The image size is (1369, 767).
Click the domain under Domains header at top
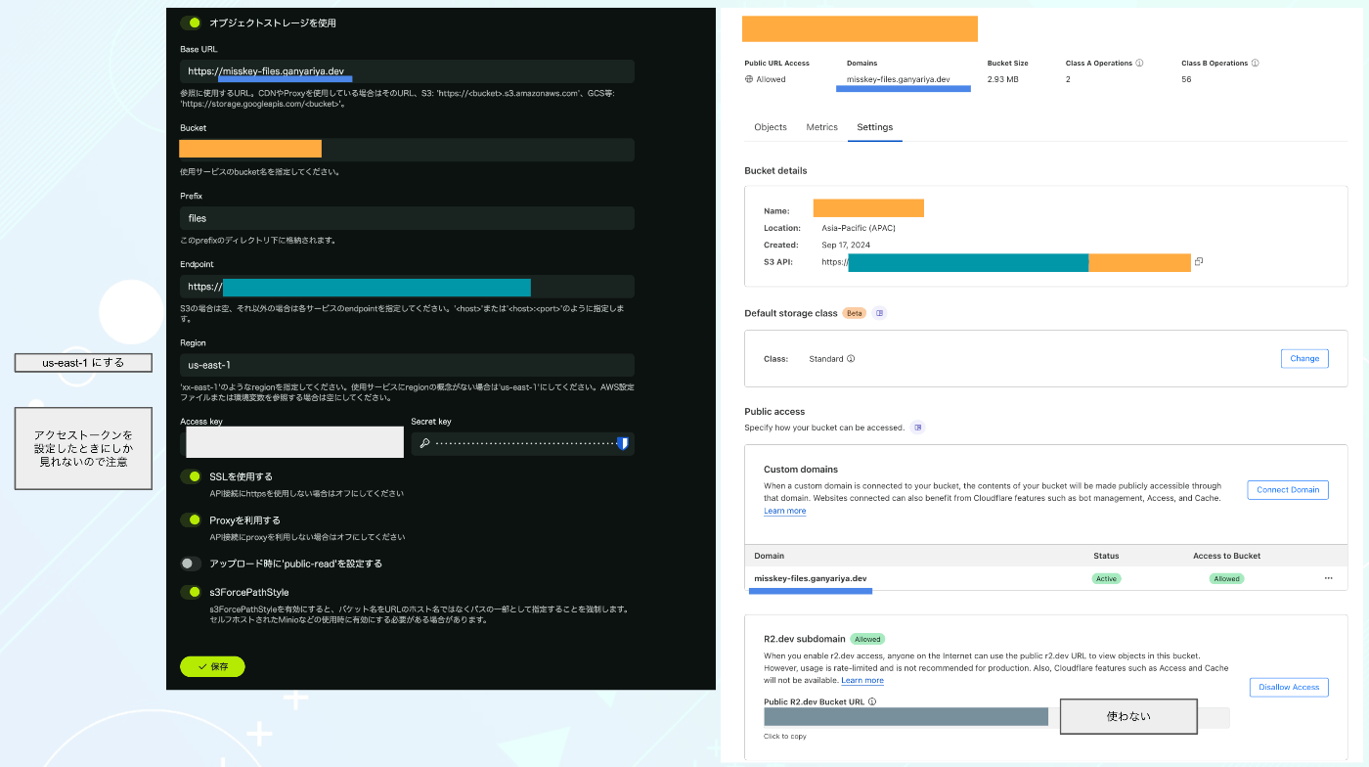(x=899, y=79)
